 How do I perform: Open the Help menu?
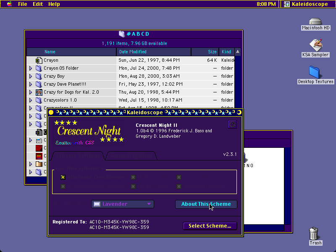click(x=54, y=4)
